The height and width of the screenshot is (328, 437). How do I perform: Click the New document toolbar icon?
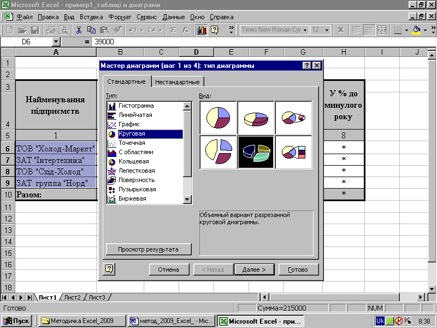[x=10, y=30]
